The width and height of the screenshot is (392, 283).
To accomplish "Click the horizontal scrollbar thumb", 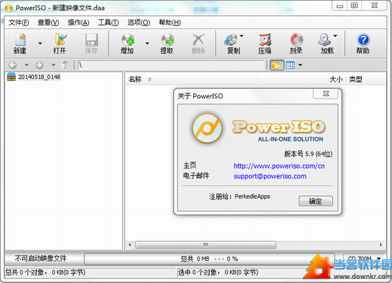I will (x=206, y=244).
